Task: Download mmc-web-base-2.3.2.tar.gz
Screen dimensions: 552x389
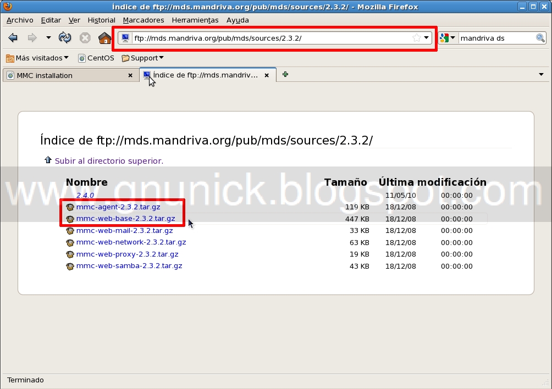Action: (x=126, y=219)
